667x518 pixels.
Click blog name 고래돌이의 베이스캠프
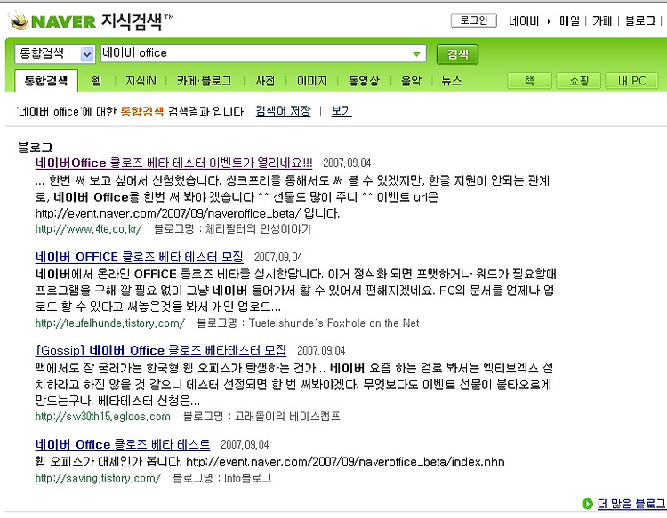287,417
